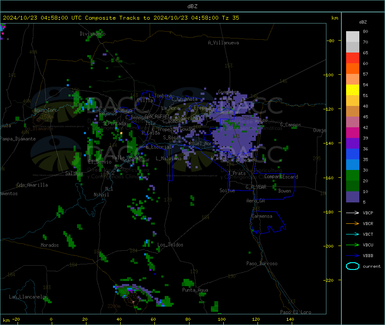Viewport: 385px width, 325px height.
Task: Click the white VBCP arrow legend icon
Action: coord(352,213)
